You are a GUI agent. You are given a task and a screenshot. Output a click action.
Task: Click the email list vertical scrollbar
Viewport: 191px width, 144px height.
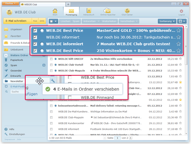point(186,47)
